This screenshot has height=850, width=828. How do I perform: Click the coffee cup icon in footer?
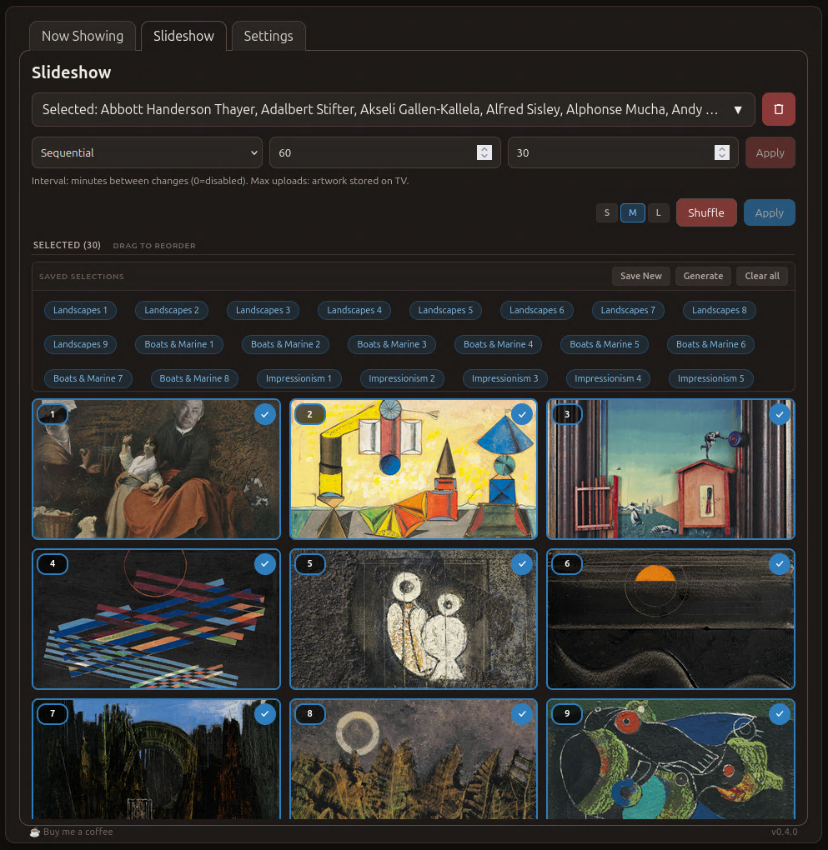tap(35, 832)
